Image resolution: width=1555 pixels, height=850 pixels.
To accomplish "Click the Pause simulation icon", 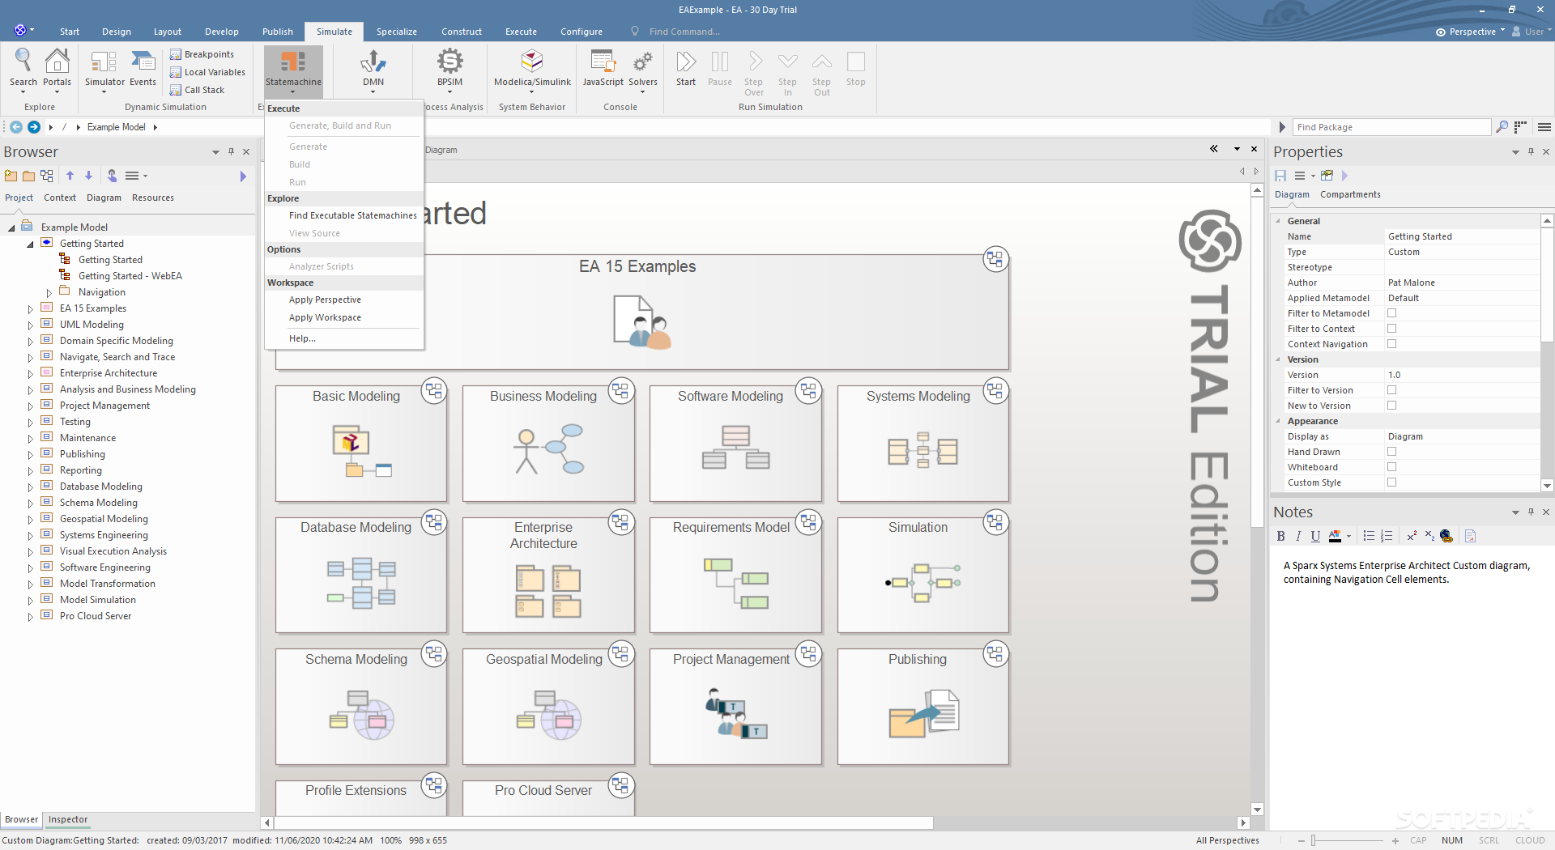I will click(720, 68).
